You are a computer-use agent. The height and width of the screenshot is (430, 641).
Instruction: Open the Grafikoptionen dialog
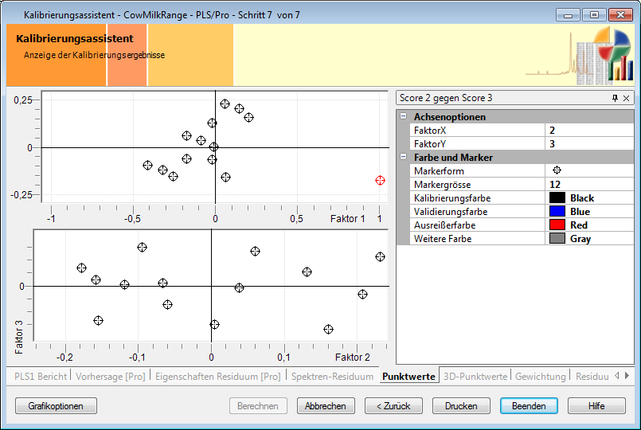56,406
